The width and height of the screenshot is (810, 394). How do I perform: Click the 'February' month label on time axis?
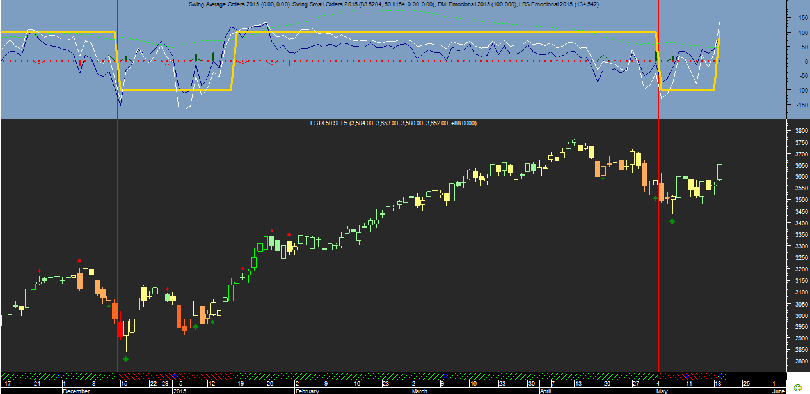(x=307, y=390)
